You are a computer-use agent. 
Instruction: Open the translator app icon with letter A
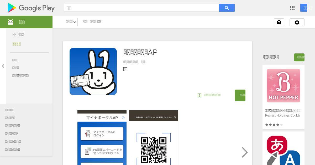283,150
